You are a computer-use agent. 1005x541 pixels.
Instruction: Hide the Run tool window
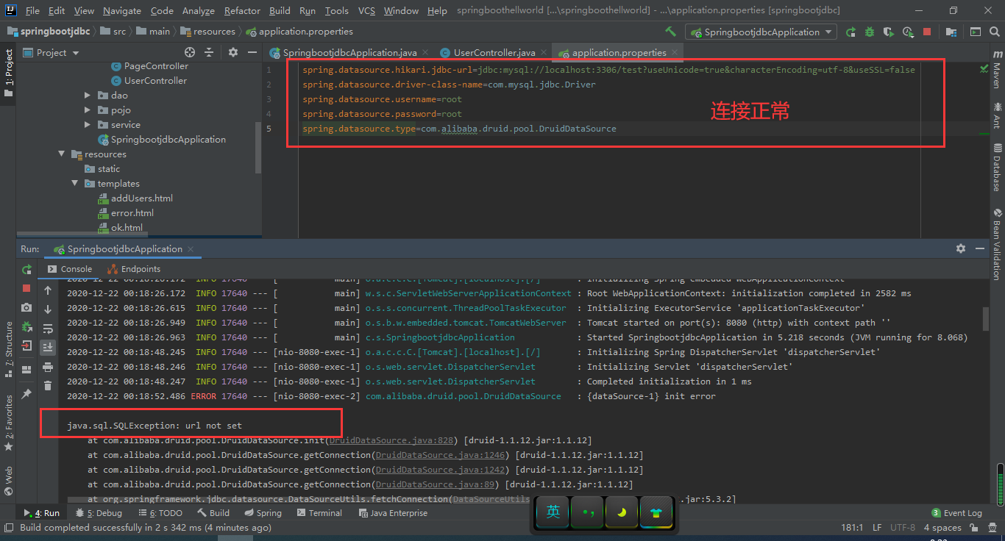980,248
